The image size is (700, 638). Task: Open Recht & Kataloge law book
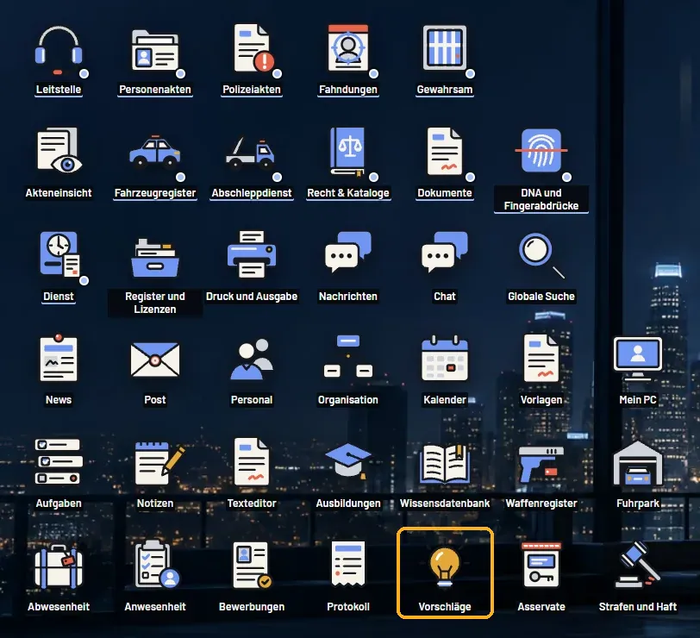[x=348, y=152]
